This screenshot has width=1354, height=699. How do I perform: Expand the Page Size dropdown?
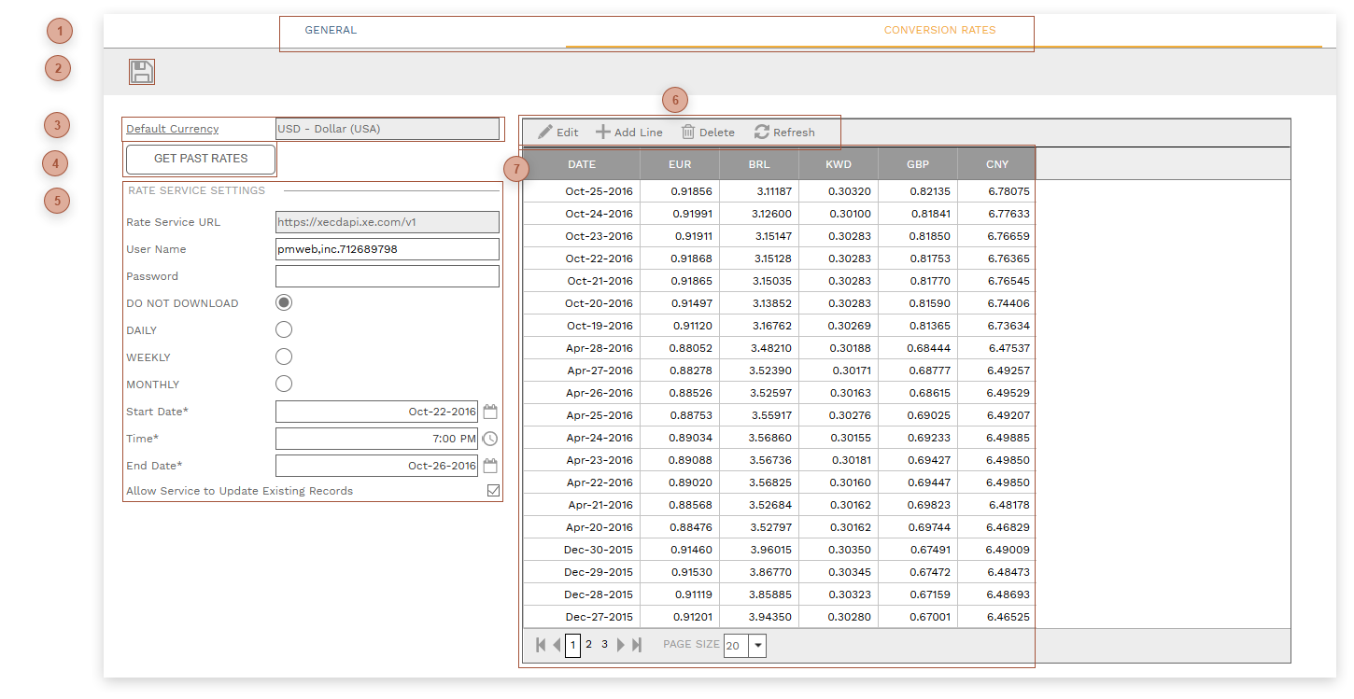pos(756,646)
